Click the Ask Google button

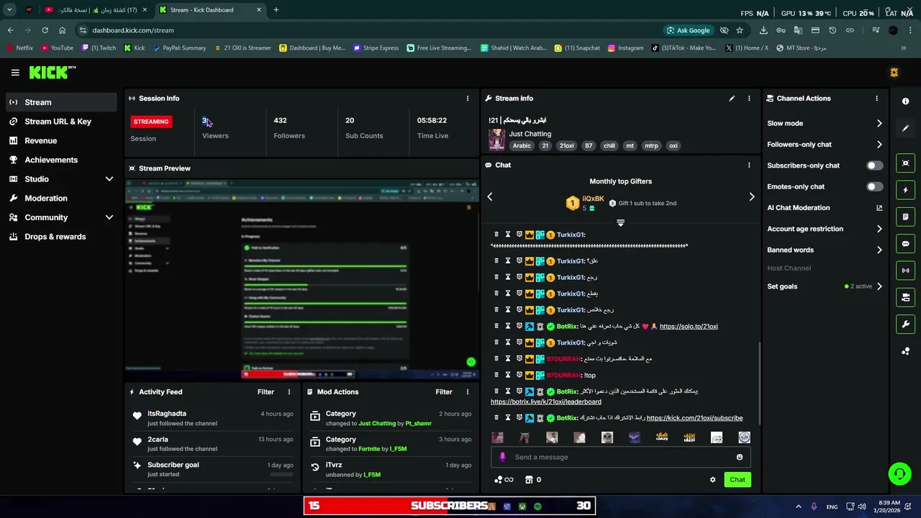pos(688,30)
